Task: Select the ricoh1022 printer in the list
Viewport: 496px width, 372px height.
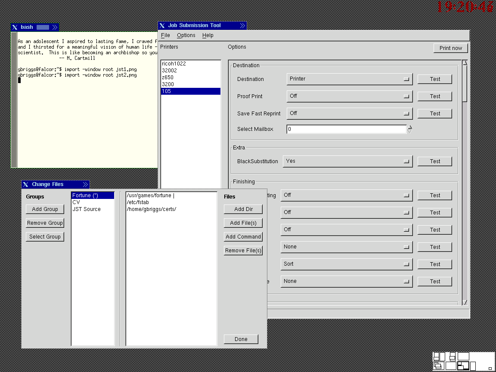Action: click(x=174, y=64)
